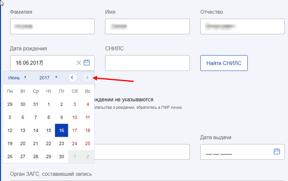Click the Дата выдачи date field
The image size is (288, 181).
(x=237, y=152)
